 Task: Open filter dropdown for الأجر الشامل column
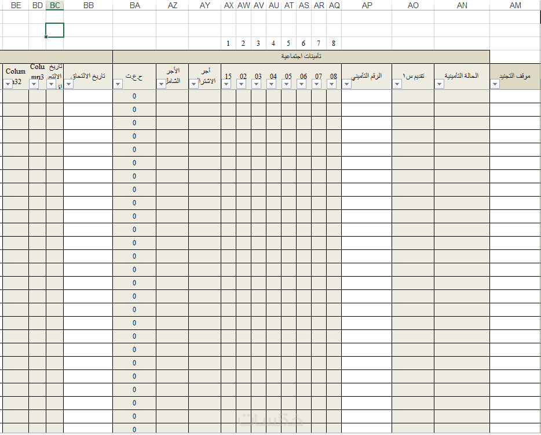tap(161, 84)
